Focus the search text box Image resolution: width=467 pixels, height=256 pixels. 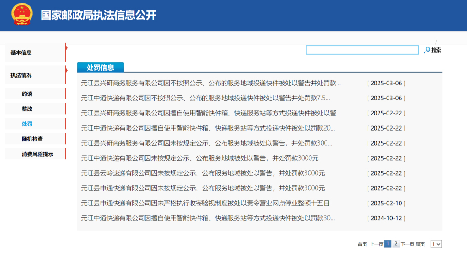tap(362, 50)
